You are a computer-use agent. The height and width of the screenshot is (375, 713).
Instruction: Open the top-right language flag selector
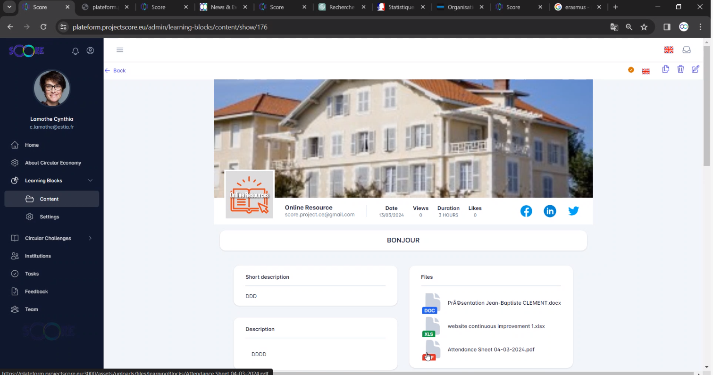coord(669,50)
